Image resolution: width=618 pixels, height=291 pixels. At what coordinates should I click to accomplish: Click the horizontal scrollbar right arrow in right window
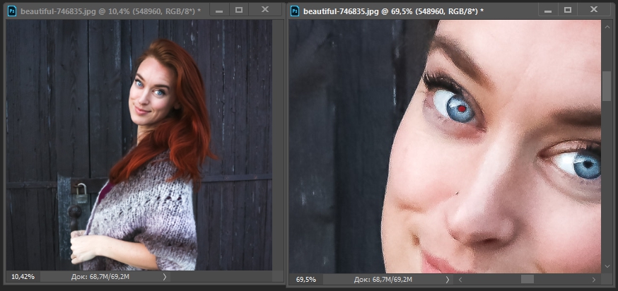point(594,280)
